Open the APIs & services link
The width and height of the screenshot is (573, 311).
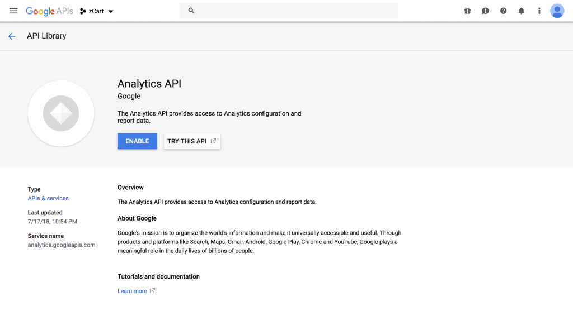[x=48, y=198]
